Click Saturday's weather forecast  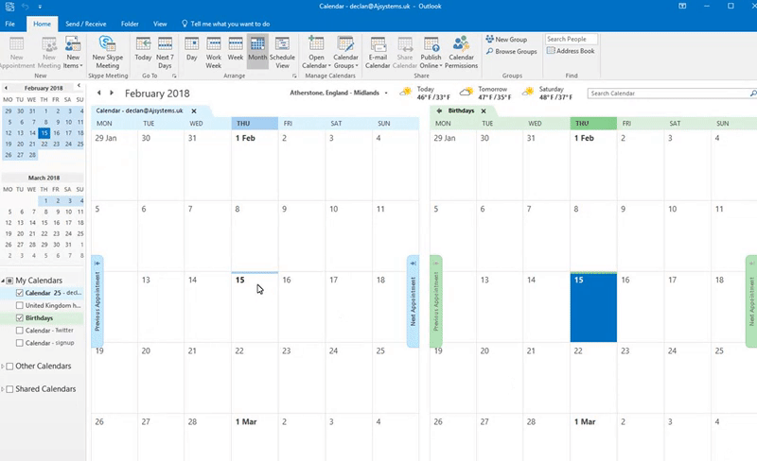point(548,94)
